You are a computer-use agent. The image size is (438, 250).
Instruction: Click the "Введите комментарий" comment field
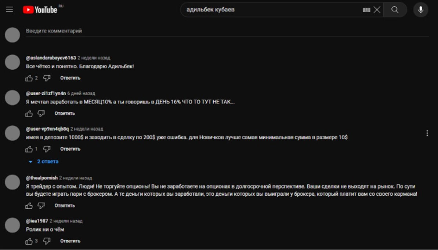coord(227,31)
